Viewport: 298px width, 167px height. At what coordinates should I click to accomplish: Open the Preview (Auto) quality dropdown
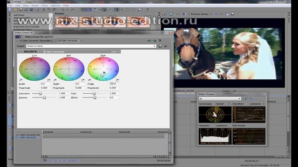[211, 14]
